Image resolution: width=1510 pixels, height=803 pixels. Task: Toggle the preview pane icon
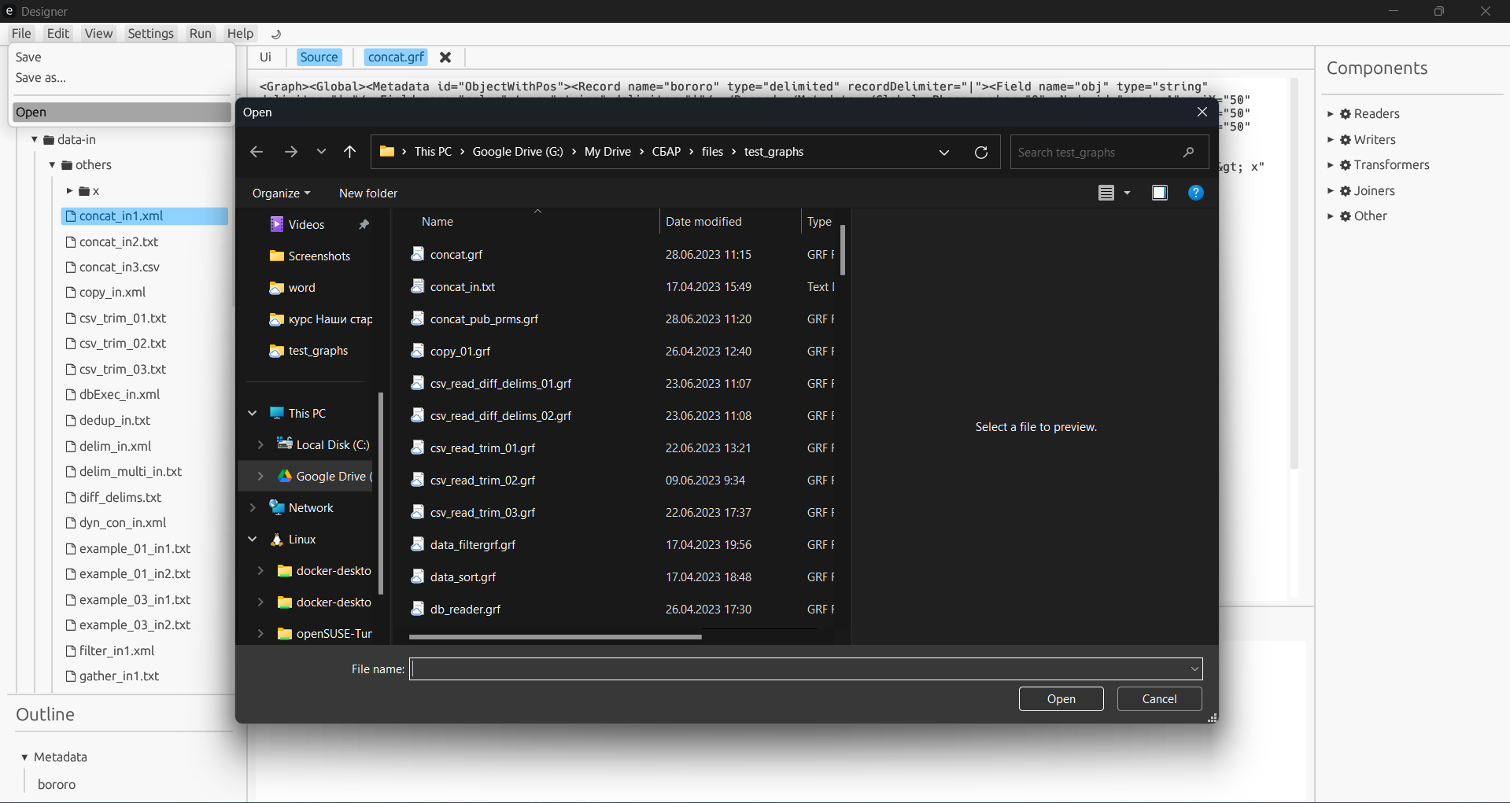(1159, 193)
